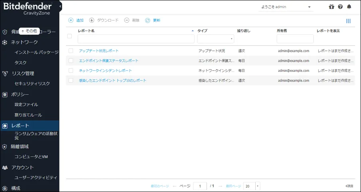The width and height of the screenshot is (361, 192).
Task: Open the エンドポイント保護ステータスレポート link
Action: coord(108,61)
